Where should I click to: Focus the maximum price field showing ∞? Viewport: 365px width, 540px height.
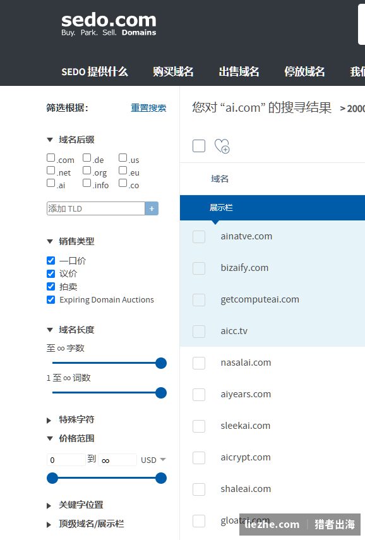click(x=117, y=460)
